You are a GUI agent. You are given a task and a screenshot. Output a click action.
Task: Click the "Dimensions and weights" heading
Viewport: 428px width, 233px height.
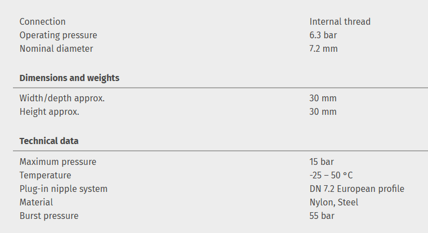pyautogui.click(x=69, y=78)
